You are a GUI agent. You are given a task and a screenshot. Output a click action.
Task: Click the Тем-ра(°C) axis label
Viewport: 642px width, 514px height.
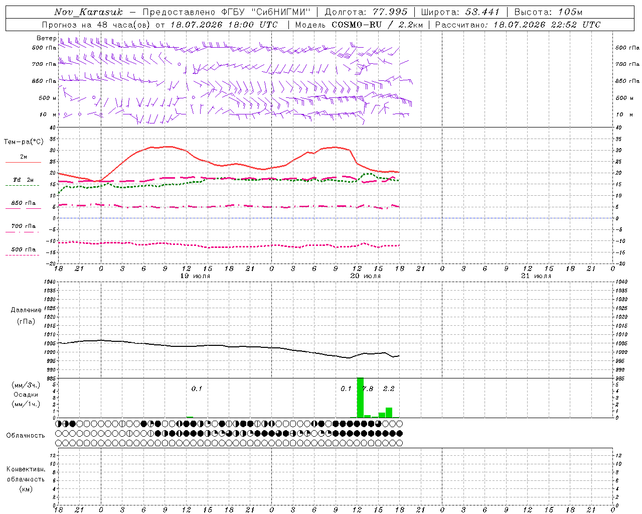point(24,142)
